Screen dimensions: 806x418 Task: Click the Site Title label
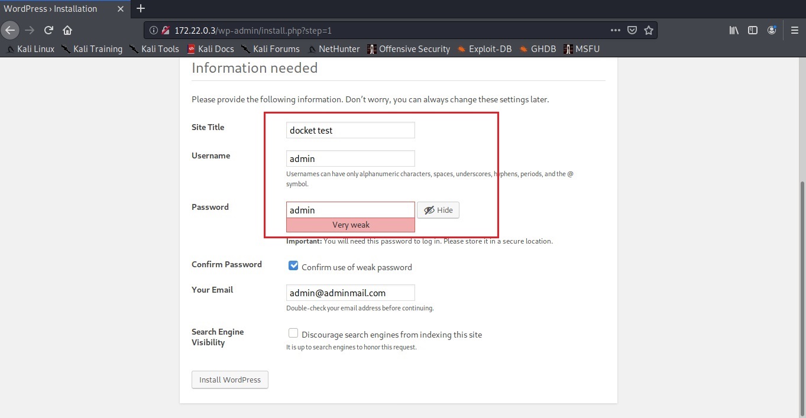[208, 127]
